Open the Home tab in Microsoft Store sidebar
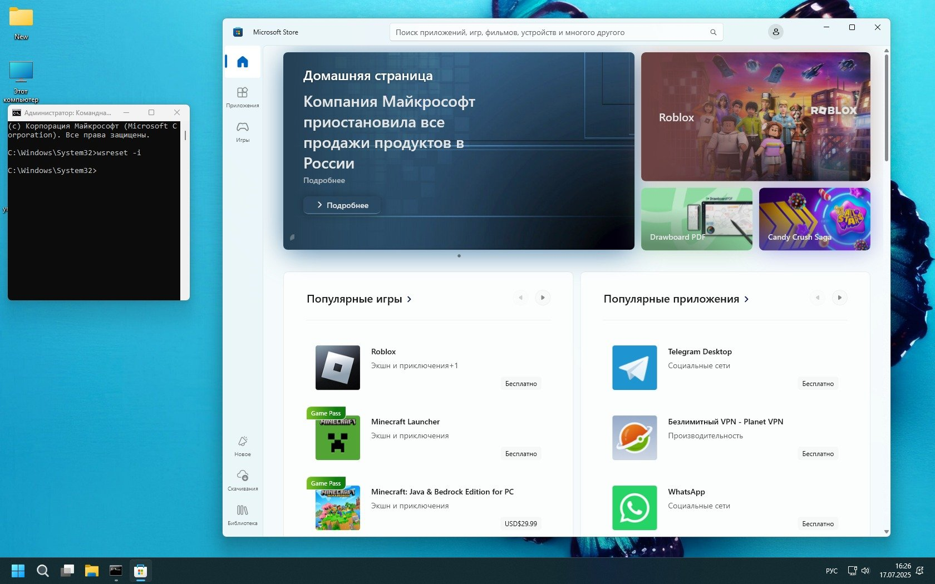This screenshot has width=935, height=584. pyautogui.click(x=243, y=62)
